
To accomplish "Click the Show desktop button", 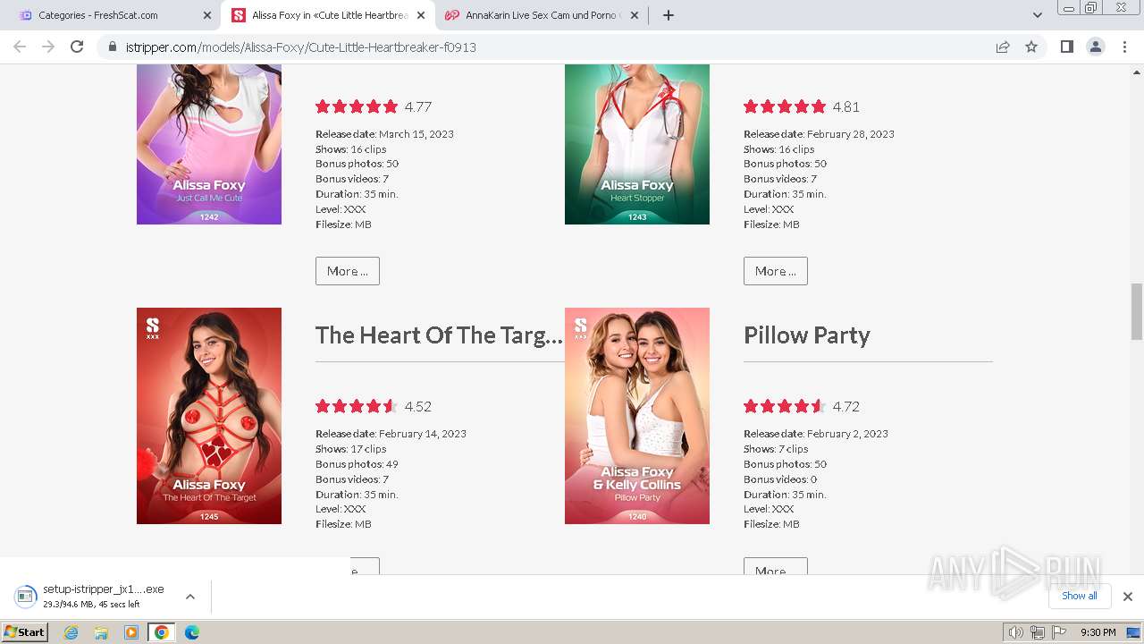I will pyautogui.click(x=1134, y=632).
